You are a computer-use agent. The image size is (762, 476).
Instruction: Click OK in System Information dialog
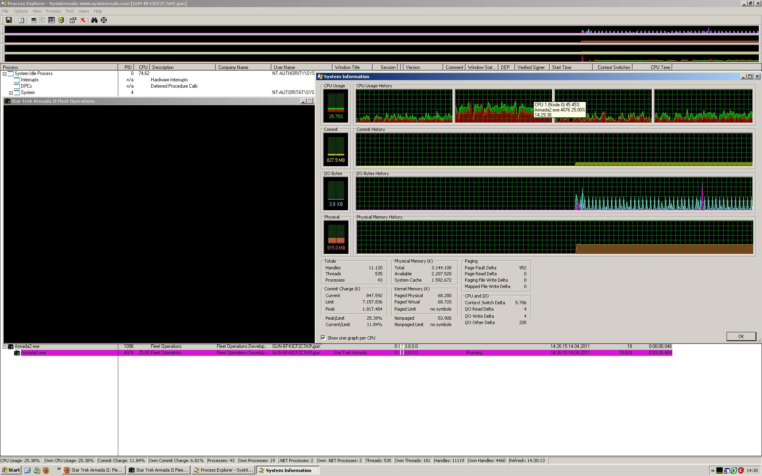pyautogui.click(x=741, y=336)
